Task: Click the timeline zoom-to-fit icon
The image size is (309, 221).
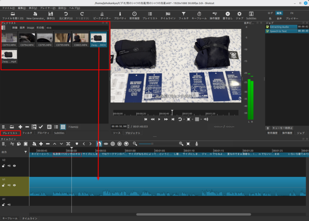Action: tap(189, 144)
